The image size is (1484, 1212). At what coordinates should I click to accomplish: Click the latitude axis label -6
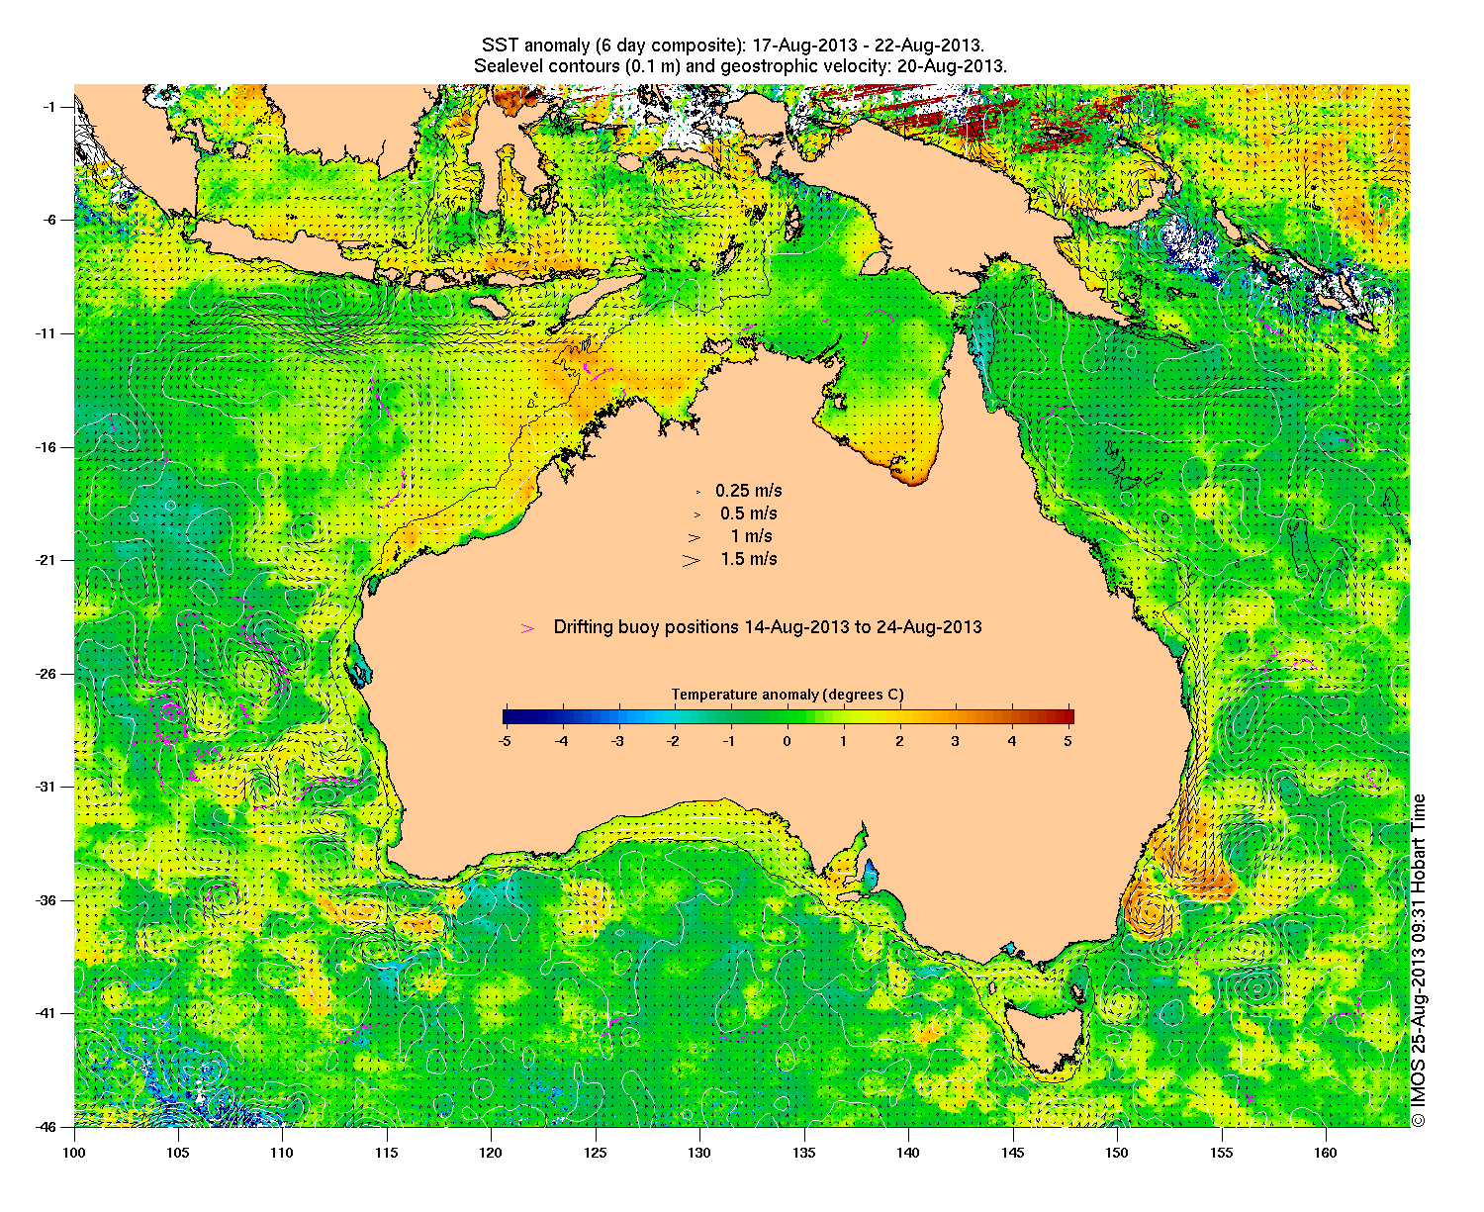pyautogui.click(x=49, y=221)
